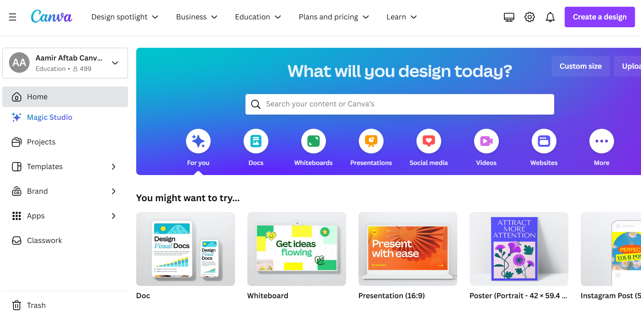The image size is (641, 318).
Task: Click the More ellipsis icon
Action: point(602,141)
